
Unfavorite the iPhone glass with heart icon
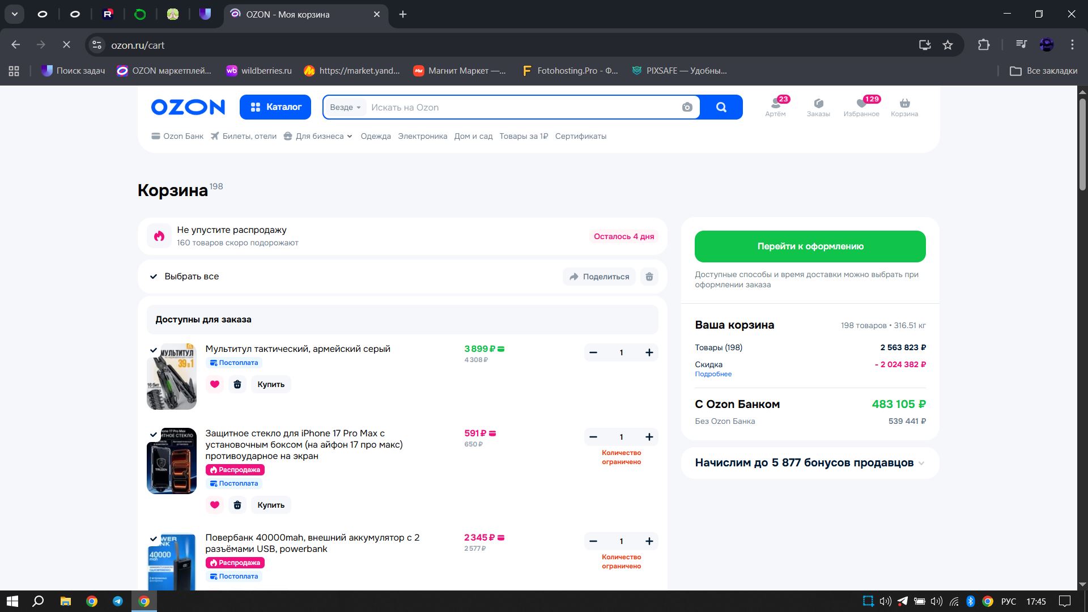(x=214, y=505)
